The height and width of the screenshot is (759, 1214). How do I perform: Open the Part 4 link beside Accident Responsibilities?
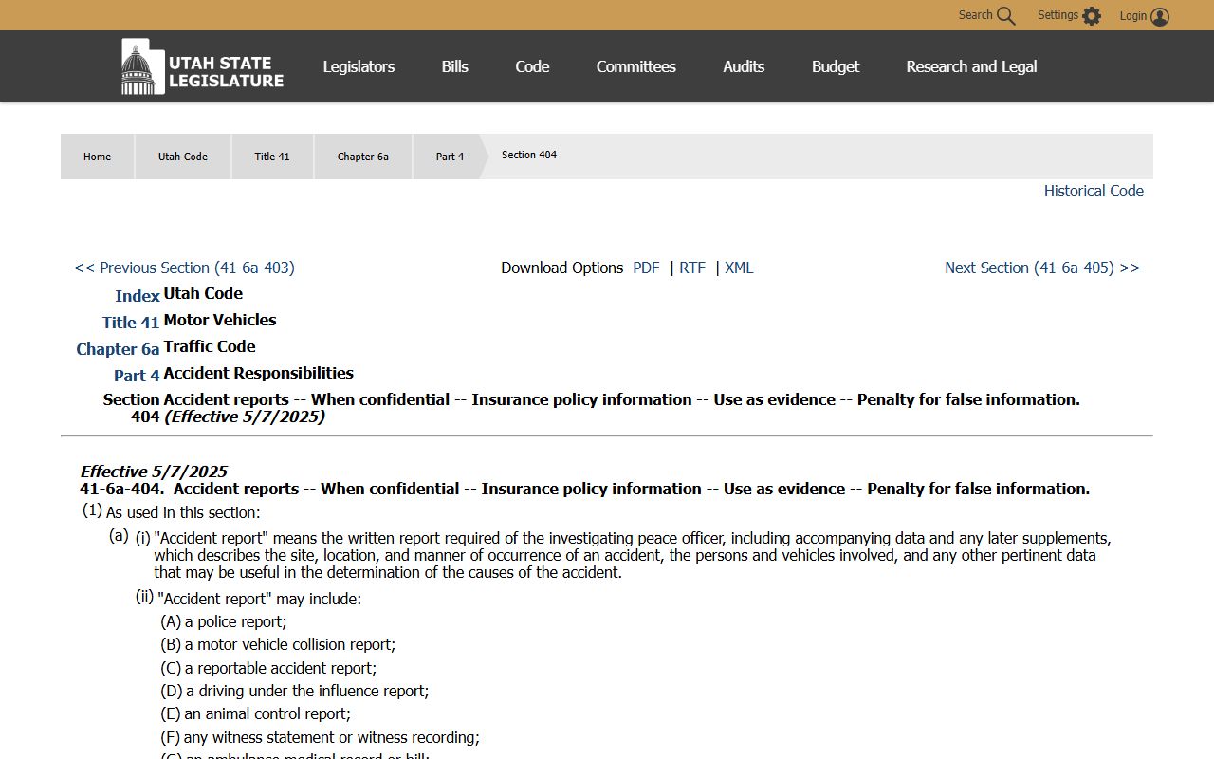pyautogui.click(x=137, y=376)
